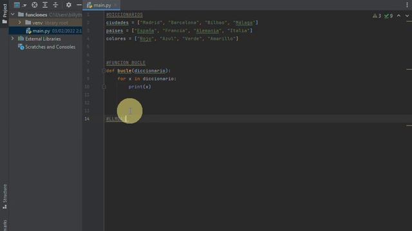Click the ciudades variable name

[117, 23]
